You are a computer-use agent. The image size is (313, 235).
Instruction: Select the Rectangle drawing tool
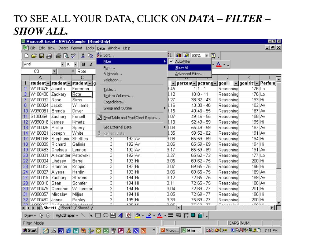[98, 215]
